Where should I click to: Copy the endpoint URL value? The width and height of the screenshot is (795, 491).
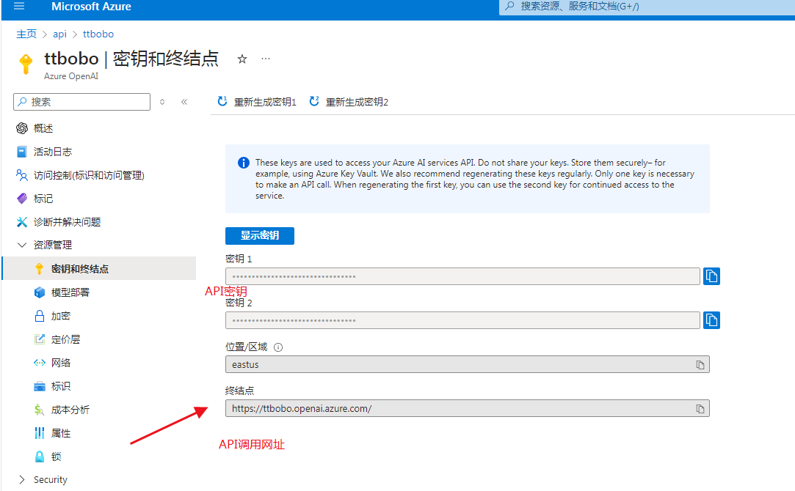point(700,408)
